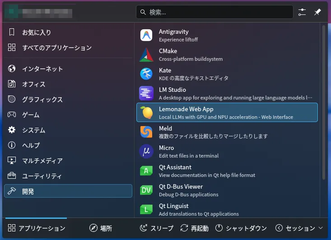Click the bookmark icon beside お気に入り
This screenshot has width=331, height=240.
(x=12, y=32)
